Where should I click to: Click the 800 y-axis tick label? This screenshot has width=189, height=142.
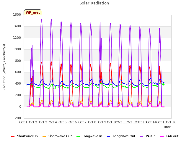tap(18, 61)
